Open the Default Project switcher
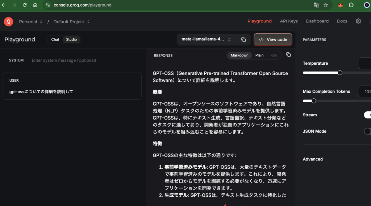The height and width of the screenshot is (206, 371). [x=71, y=22]
